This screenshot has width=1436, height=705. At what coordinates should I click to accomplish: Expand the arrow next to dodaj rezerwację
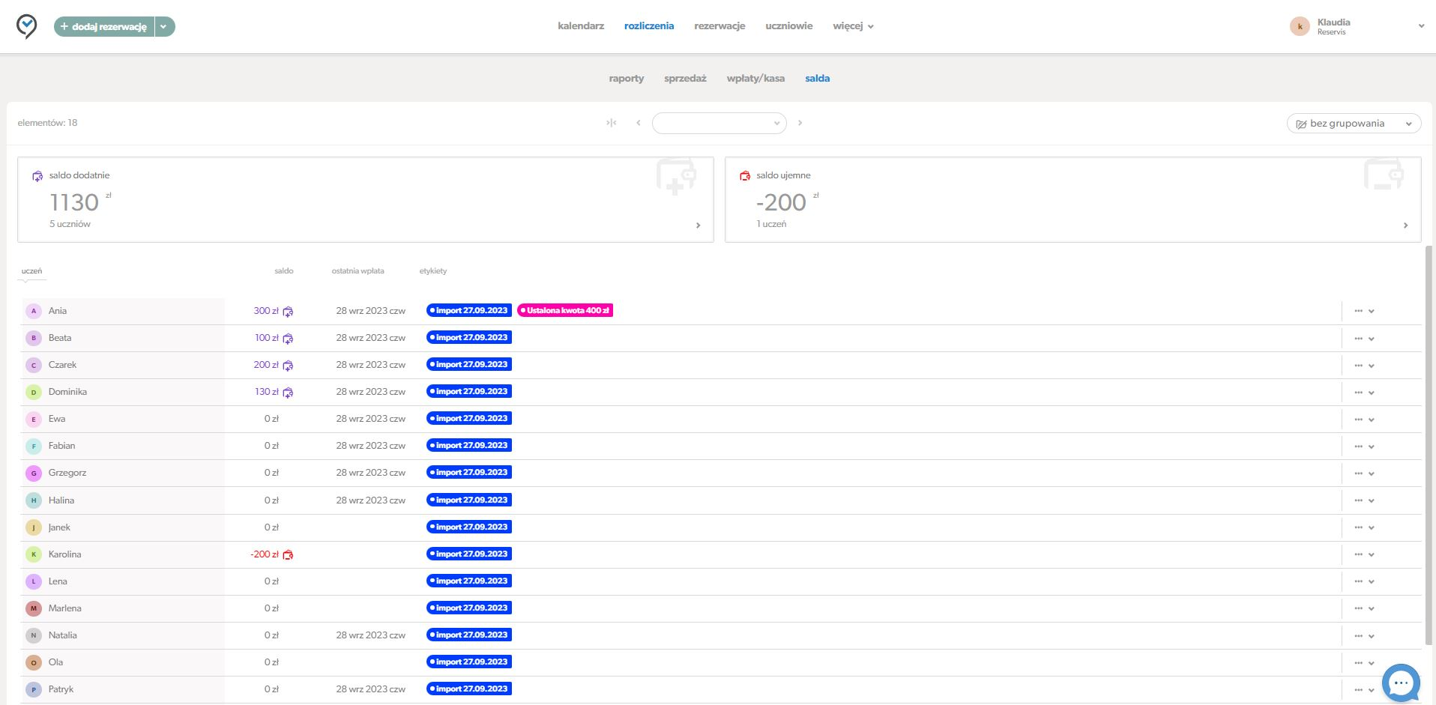point(164,27)
